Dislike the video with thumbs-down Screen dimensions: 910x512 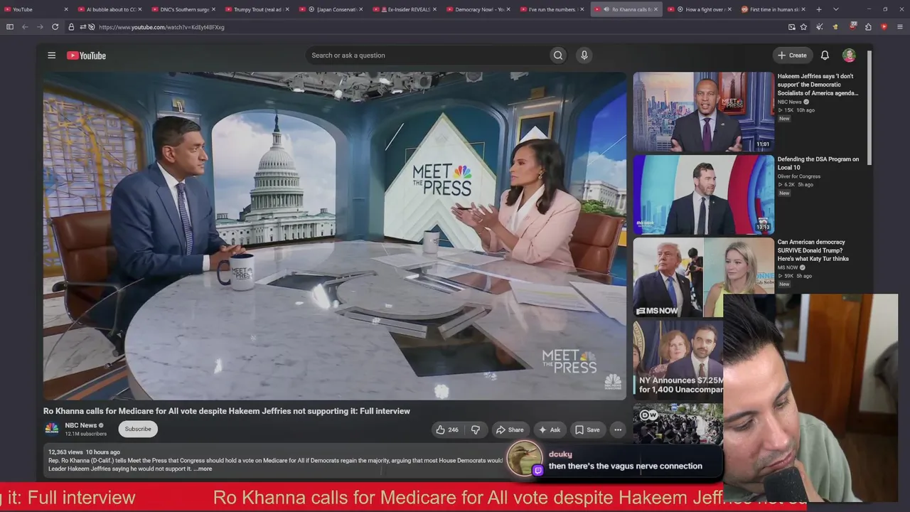tap(476, 430)
